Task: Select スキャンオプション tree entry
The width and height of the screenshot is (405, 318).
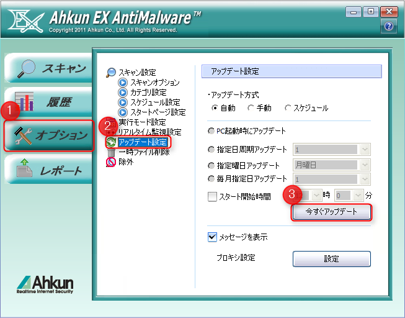Action: pos(154,83)
